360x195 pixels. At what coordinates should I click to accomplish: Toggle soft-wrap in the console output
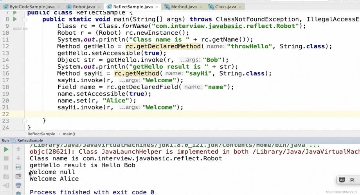(x=18, y=167)
